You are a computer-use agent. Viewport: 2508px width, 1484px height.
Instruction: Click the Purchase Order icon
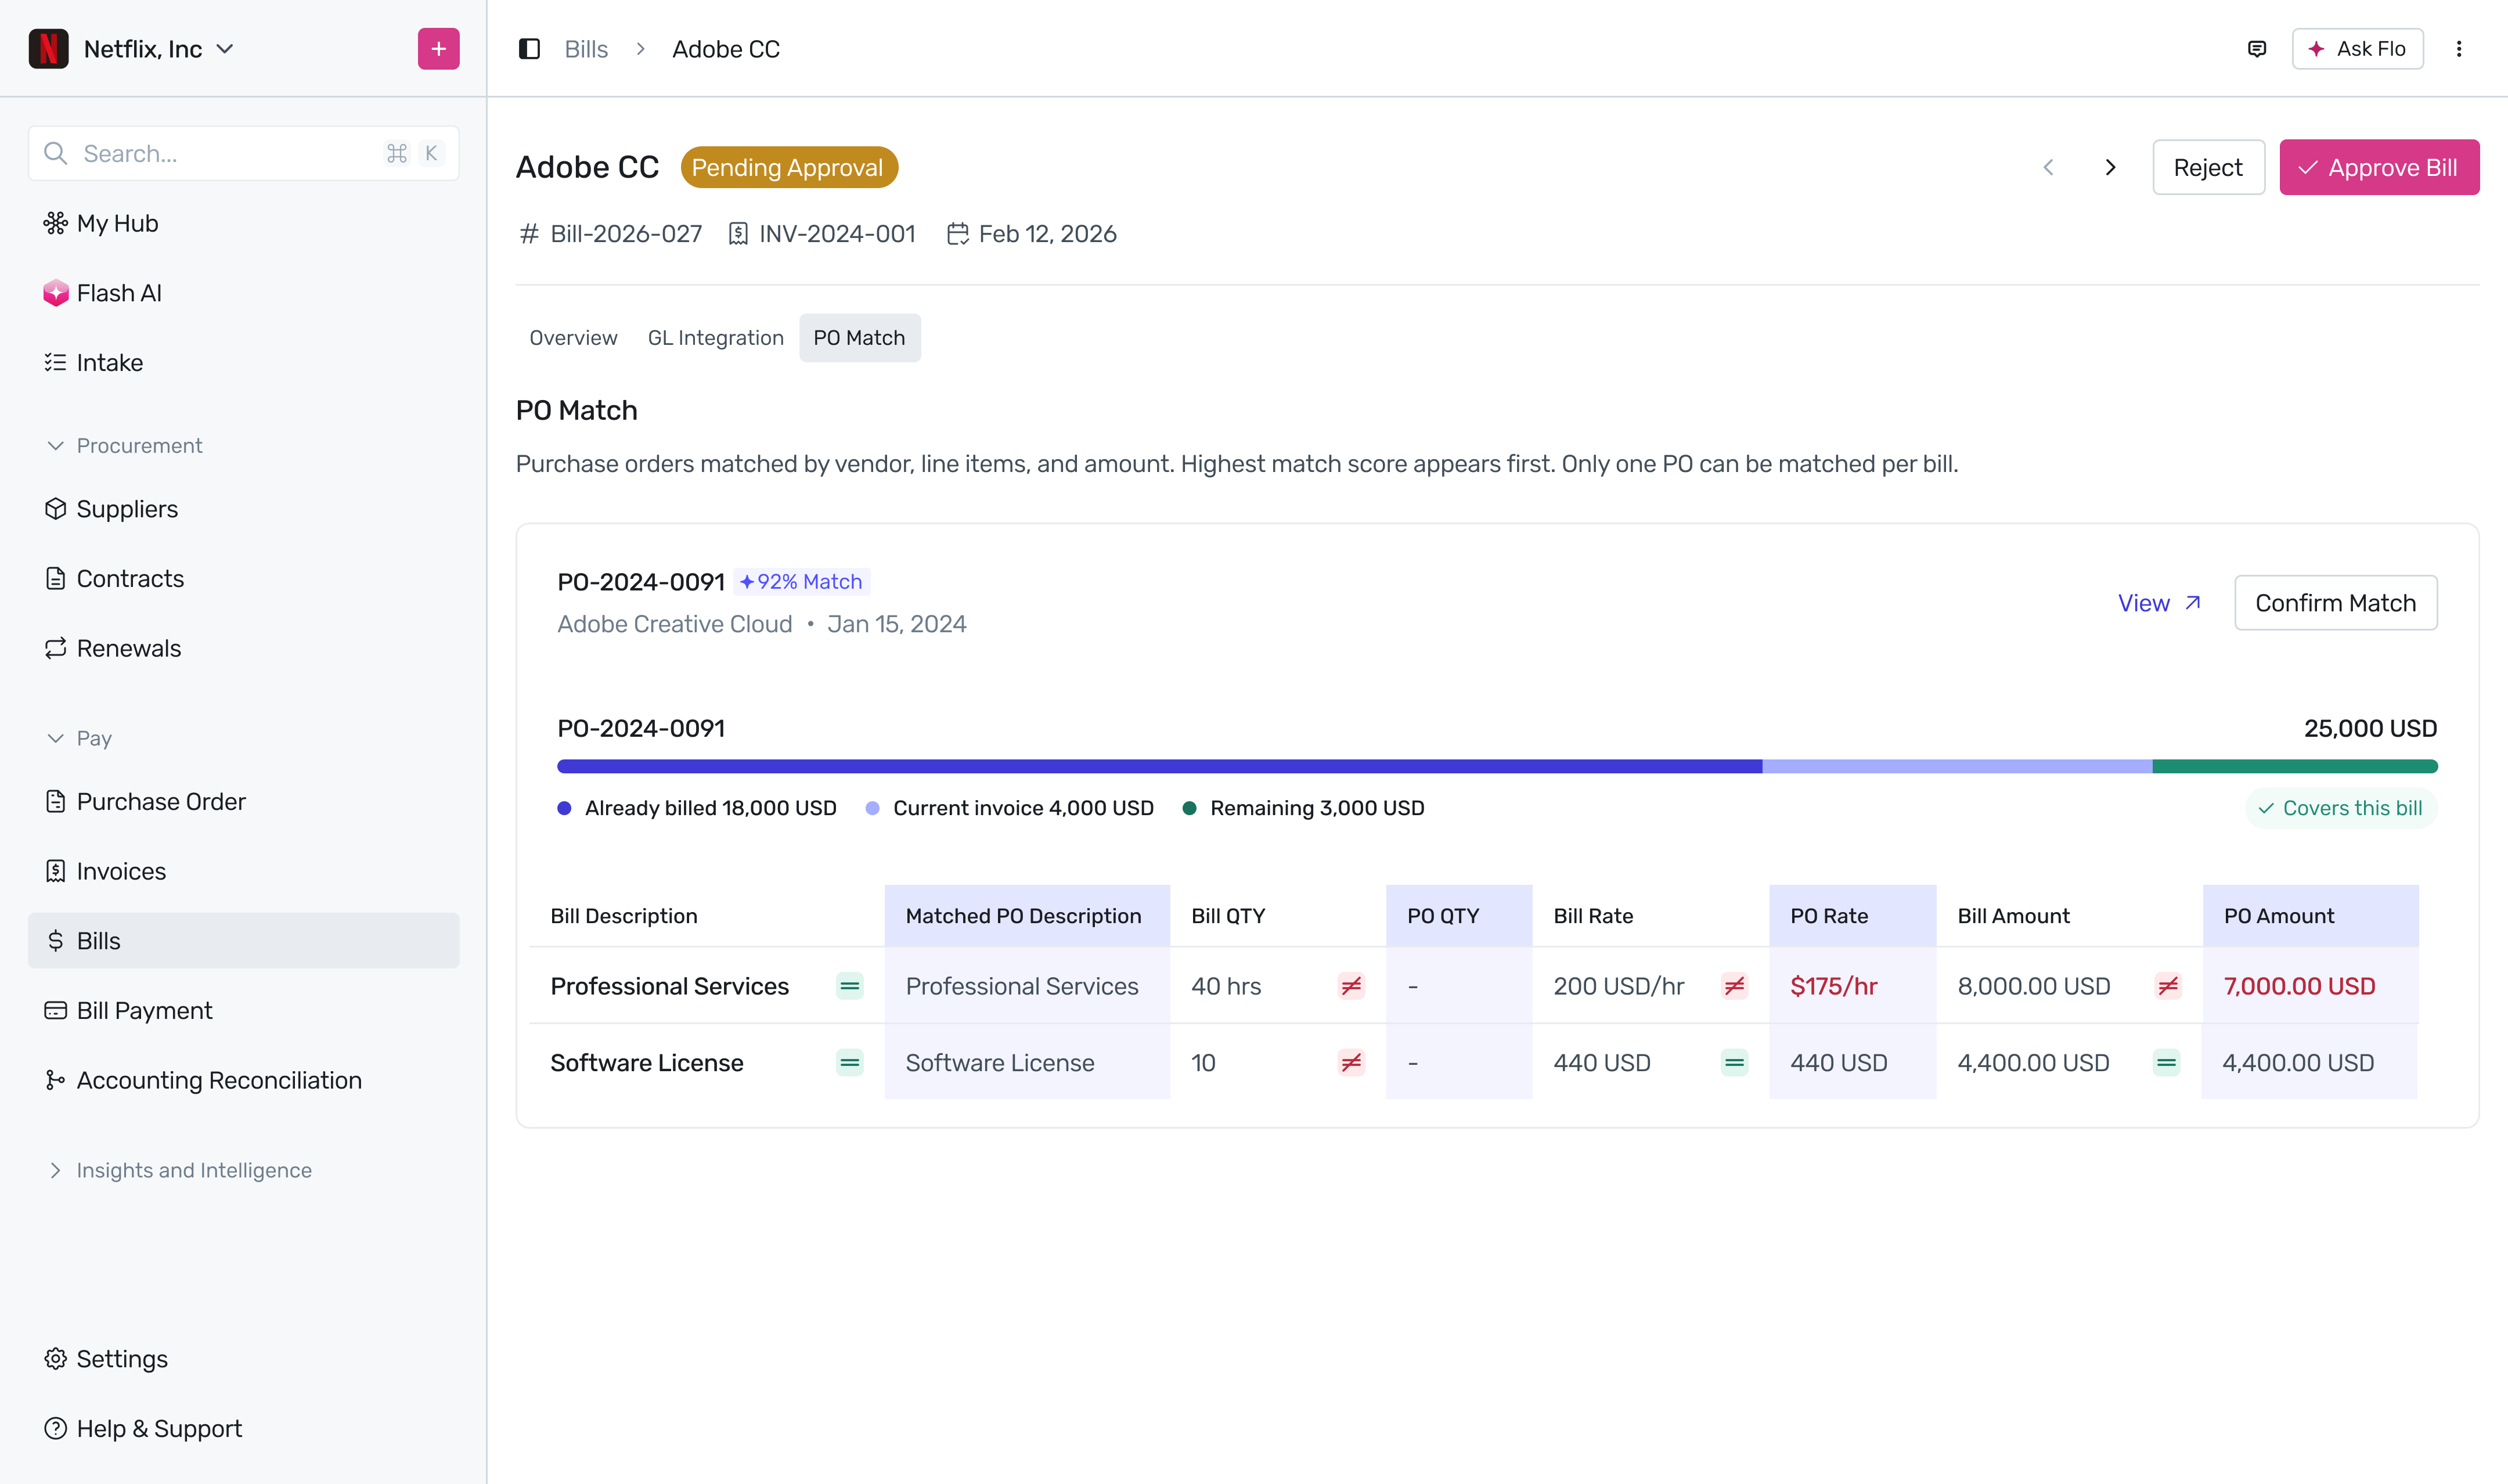(x=55, y=802)
